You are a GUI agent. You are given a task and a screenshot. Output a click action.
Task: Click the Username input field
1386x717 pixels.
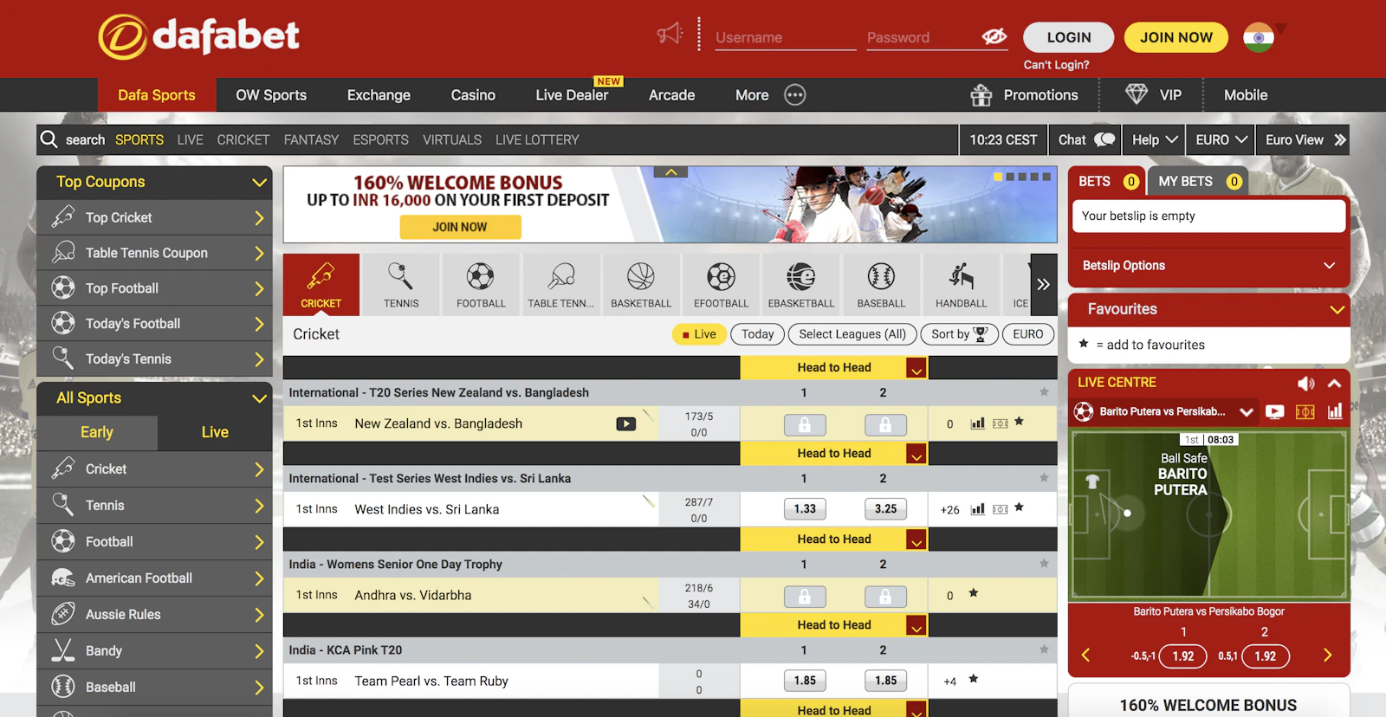coord(786,37)
